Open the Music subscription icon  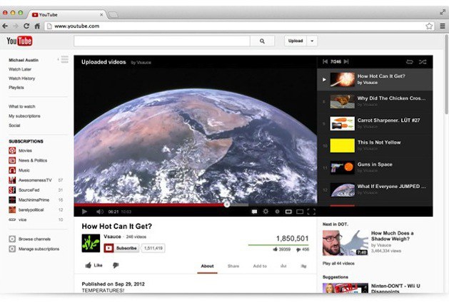(x=12, y=170)
